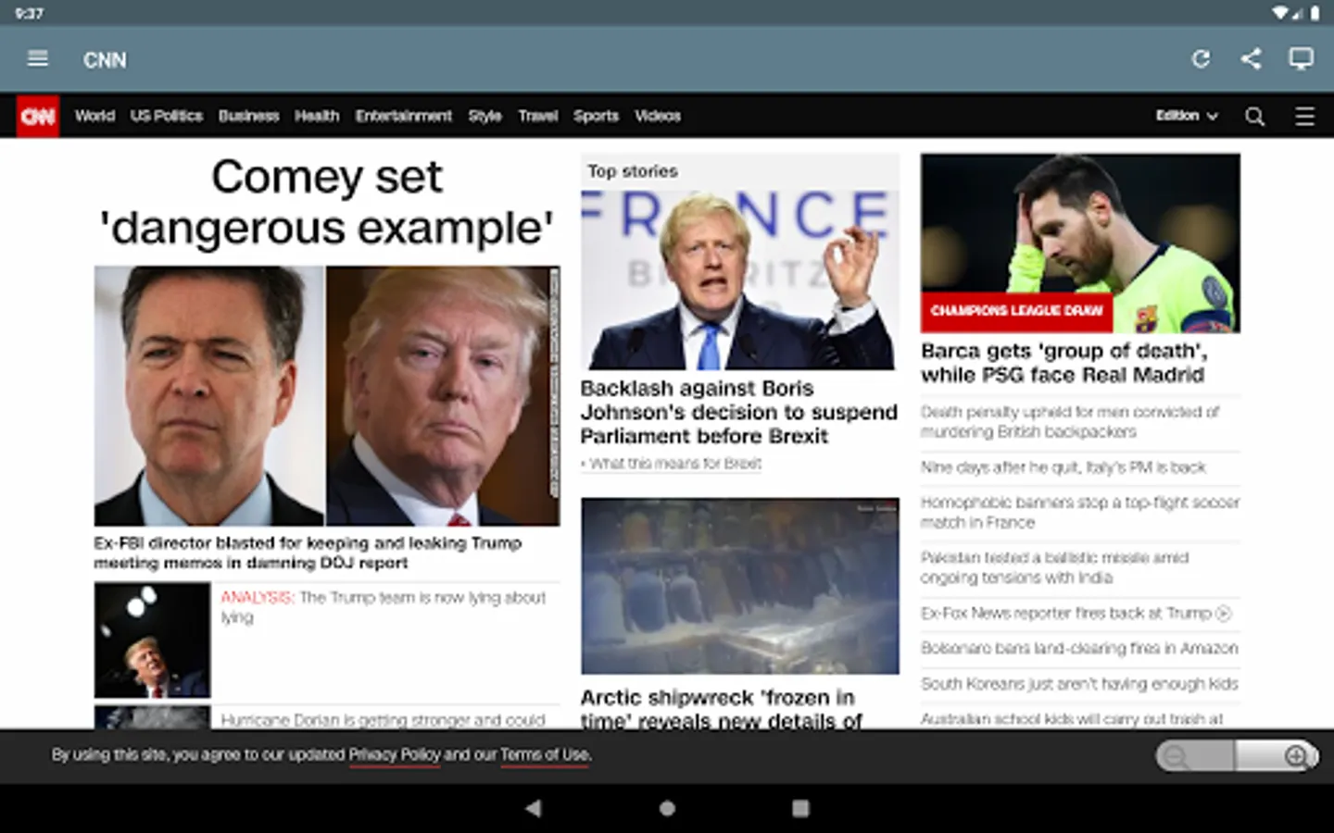Open the Comey set 'dangerous example' headline

point(326,202)
